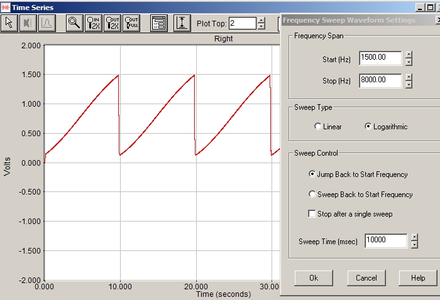Click the Start (Hz) field showing 1500.00

380,58
